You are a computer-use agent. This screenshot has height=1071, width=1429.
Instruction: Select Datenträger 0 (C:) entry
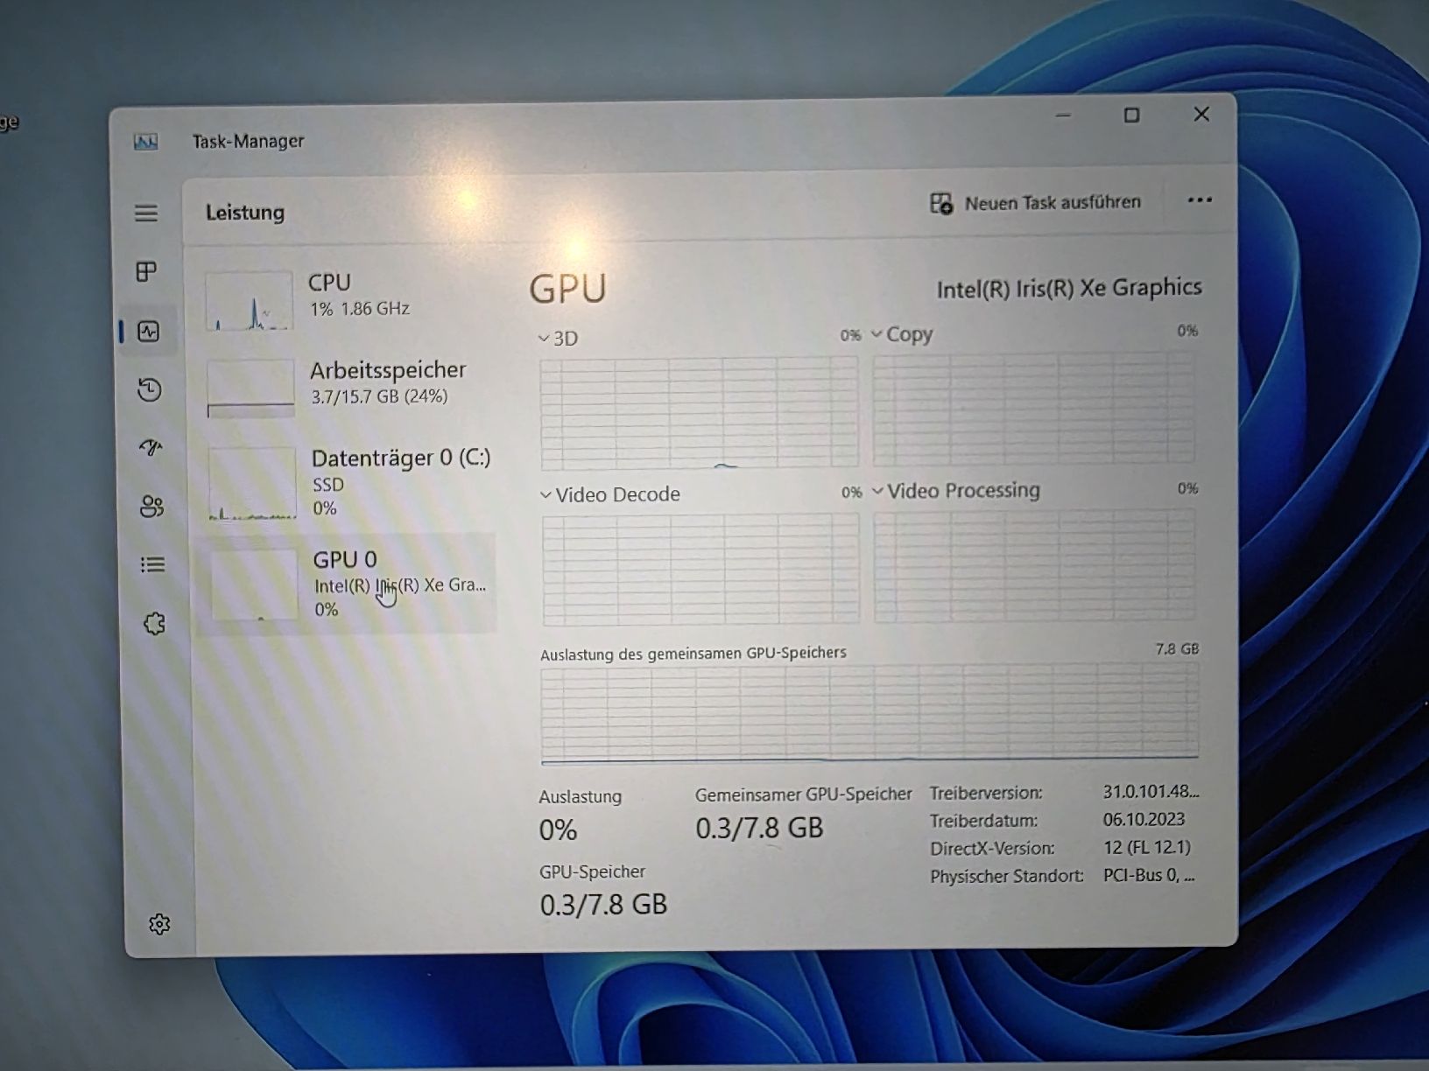pyautogui.click(x=349, y=483)
